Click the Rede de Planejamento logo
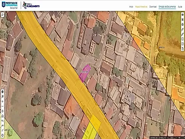The image size is (185, 139). 31,5
